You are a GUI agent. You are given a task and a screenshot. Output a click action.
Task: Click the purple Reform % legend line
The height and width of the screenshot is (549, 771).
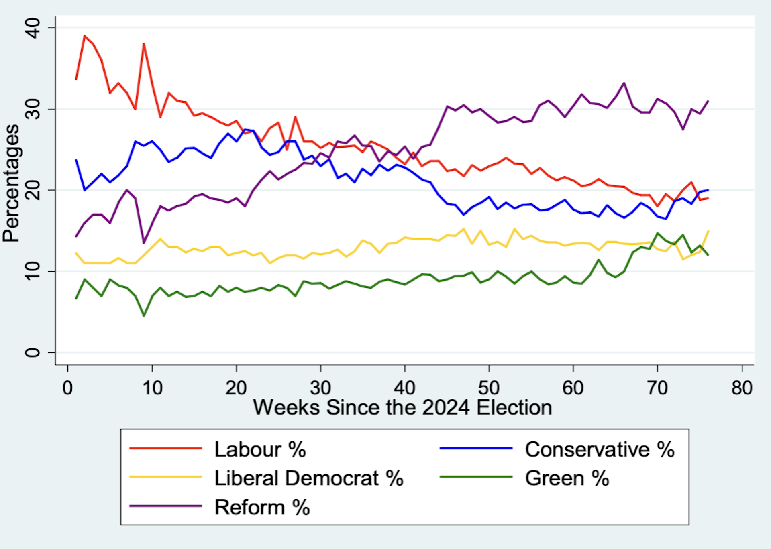pos(165,506)
